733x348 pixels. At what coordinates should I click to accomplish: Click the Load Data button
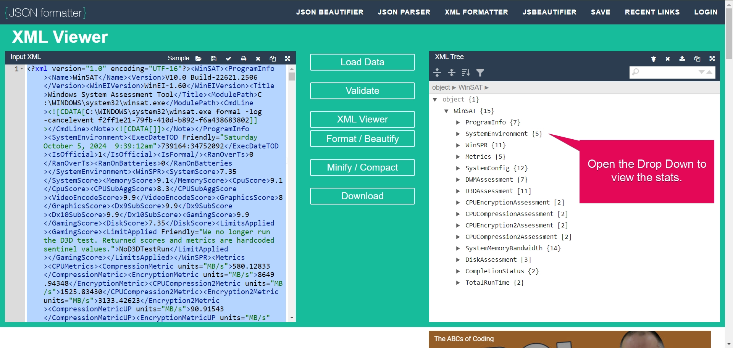tap(362, 62)
